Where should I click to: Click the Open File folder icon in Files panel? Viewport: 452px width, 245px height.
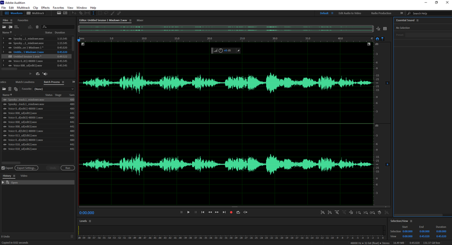tap(4, 26)
